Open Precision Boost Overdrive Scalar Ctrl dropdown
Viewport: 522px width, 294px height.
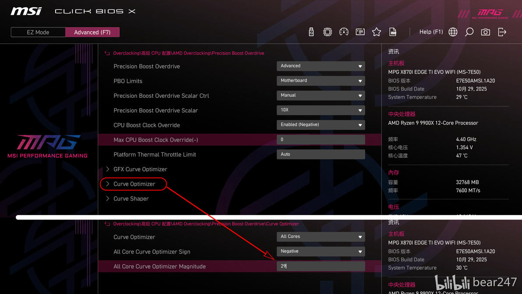click(321, 95)
